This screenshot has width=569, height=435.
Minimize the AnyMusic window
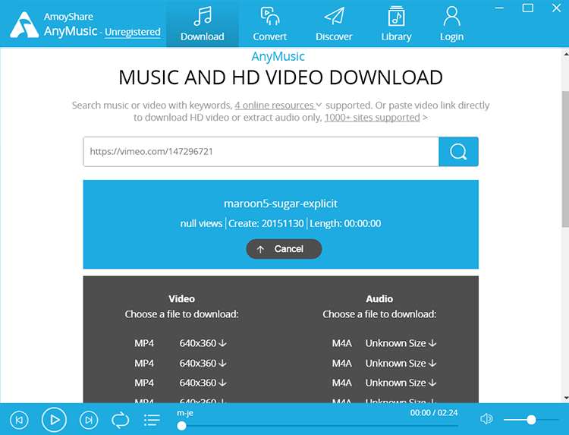(x=499, y=8)
